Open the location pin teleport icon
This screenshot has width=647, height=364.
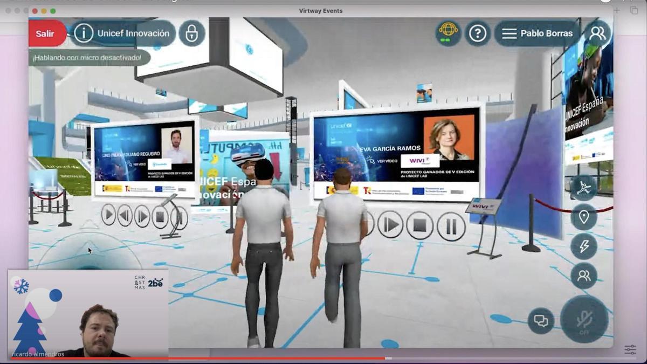[x=583, y=217]
